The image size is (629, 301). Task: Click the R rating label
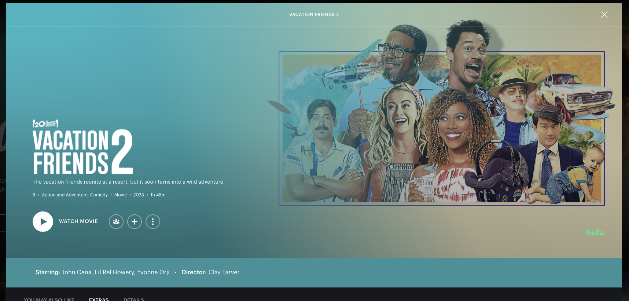point(34,195)
